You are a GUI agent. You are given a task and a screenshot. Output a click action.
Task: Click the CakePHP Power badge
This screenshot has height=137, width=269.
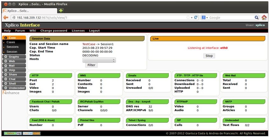pos(31,133)
